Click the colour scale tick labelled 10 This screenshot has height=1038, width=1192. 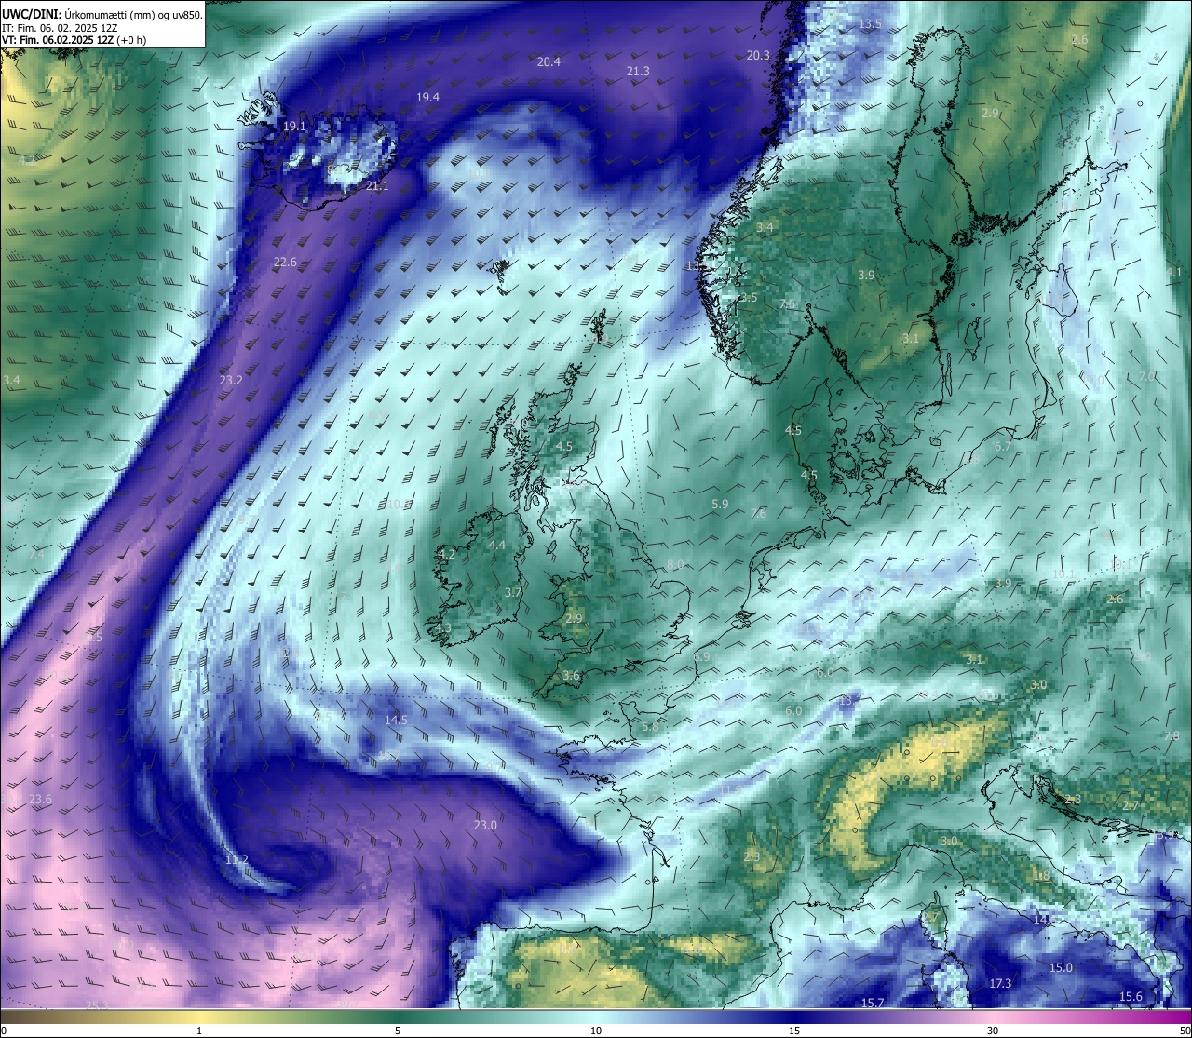596,1031
